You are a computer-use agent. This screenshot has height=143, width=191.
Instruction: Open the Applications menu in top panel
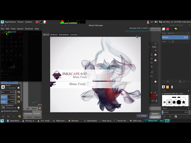point(10,22)
